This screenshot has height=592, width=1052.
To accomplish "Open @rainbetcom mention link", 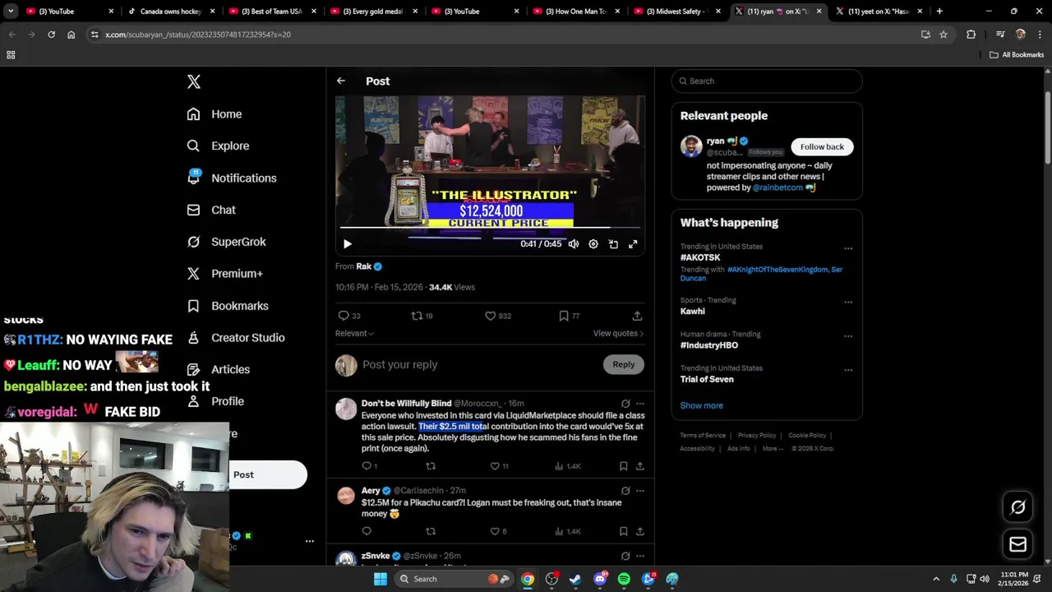I will tap(777, 187).
